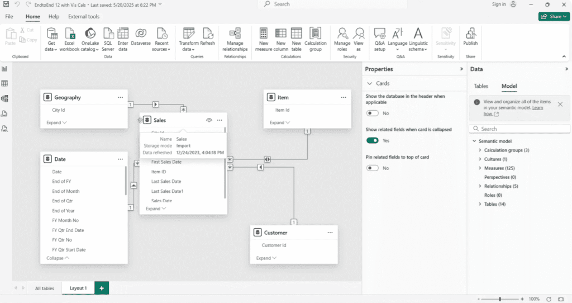Open Enter data dialog
This screenshot has width=572, height=303.
[x=123, y=40]
